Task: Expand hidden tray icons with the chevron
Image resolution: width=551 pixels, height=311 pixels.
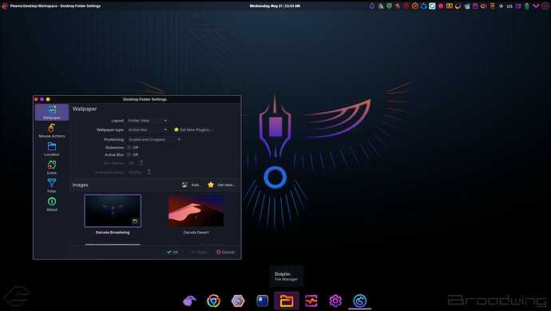Action: click(537, 6)
